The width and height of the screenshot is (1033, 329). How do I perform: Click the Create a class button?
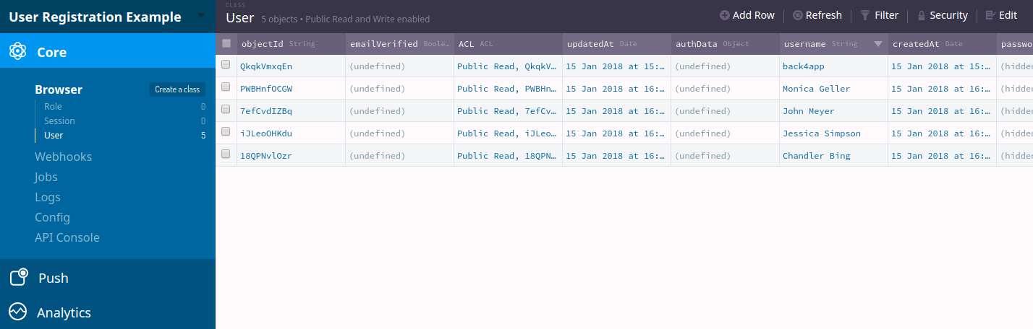[177, 89]
